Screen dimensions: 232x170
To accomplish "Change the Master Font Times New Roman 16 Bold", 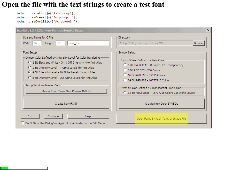I will pos(66,91).
